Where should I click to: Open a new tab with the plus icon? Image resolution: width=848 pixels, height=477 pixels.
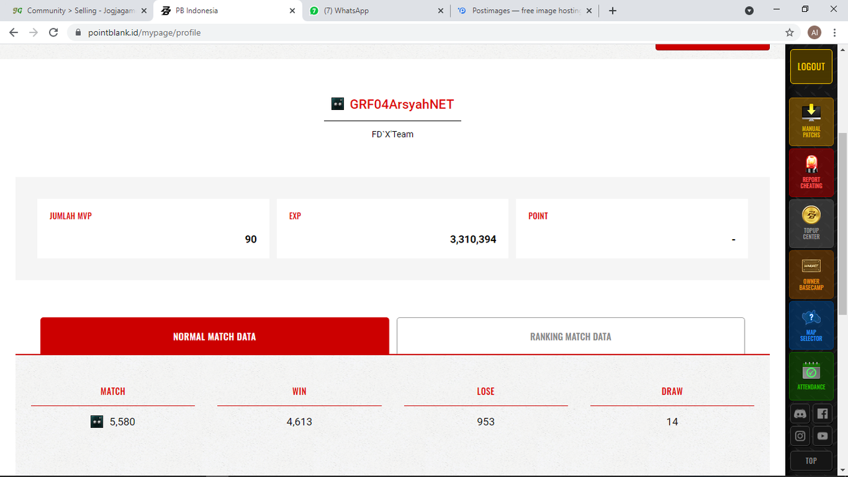pos(613,11)
